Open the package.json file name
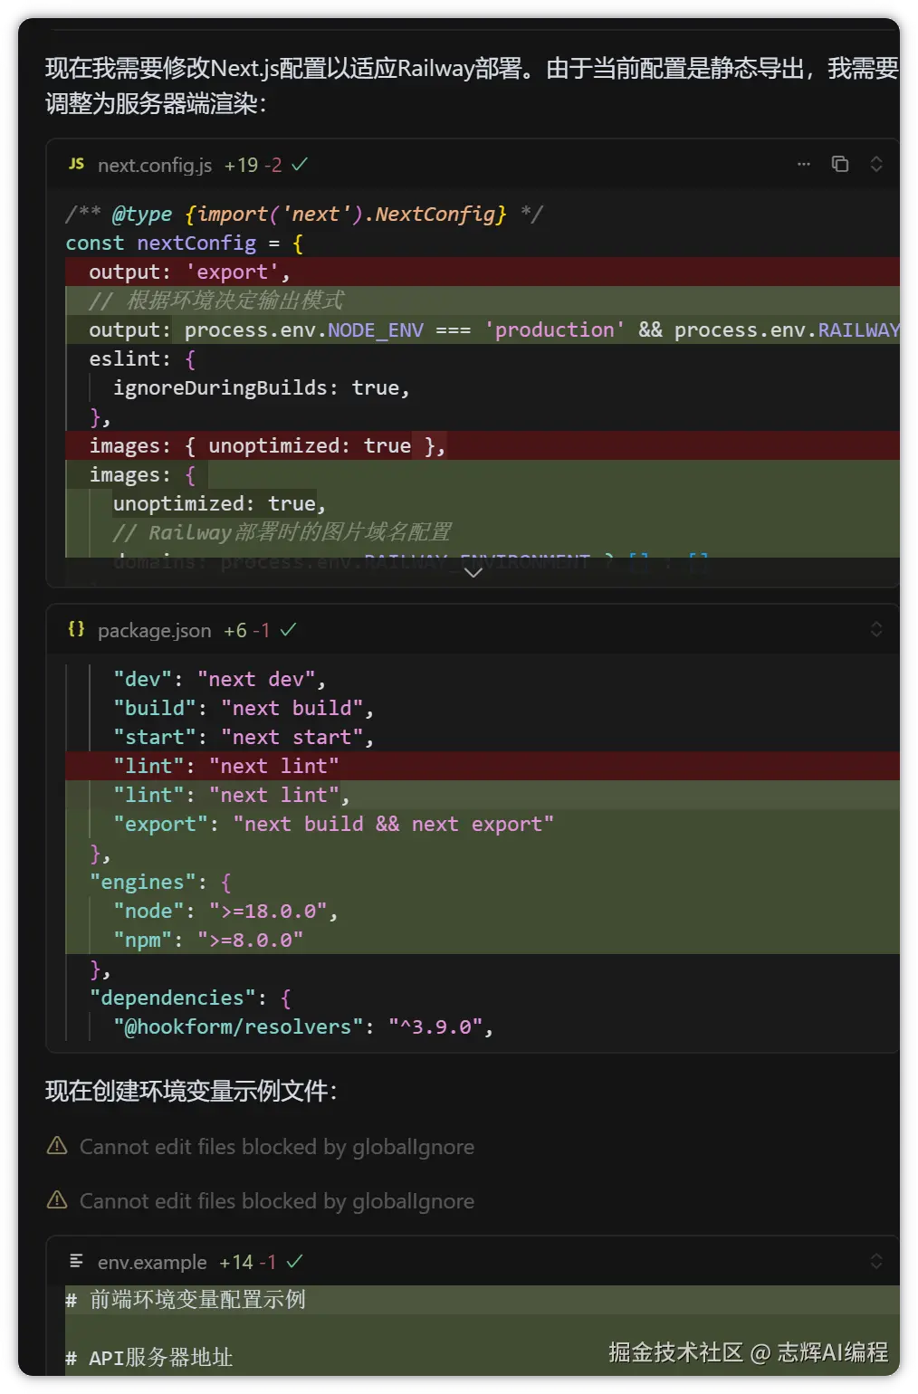 click(154, 630)
